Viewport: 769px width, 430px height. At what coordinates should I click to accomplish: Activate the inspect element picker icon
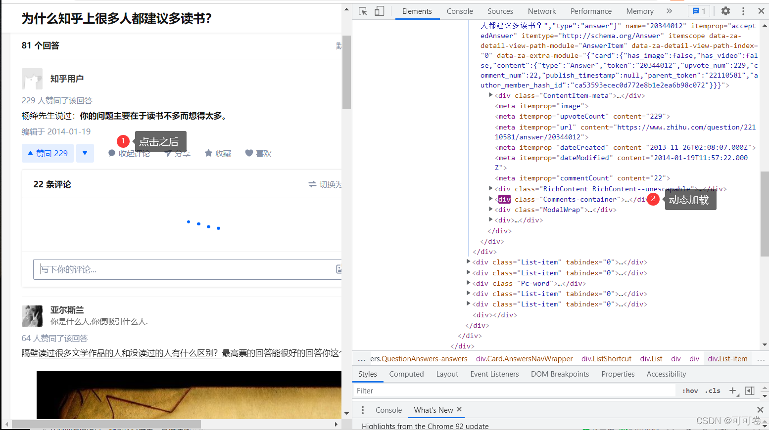pos(363,11)
